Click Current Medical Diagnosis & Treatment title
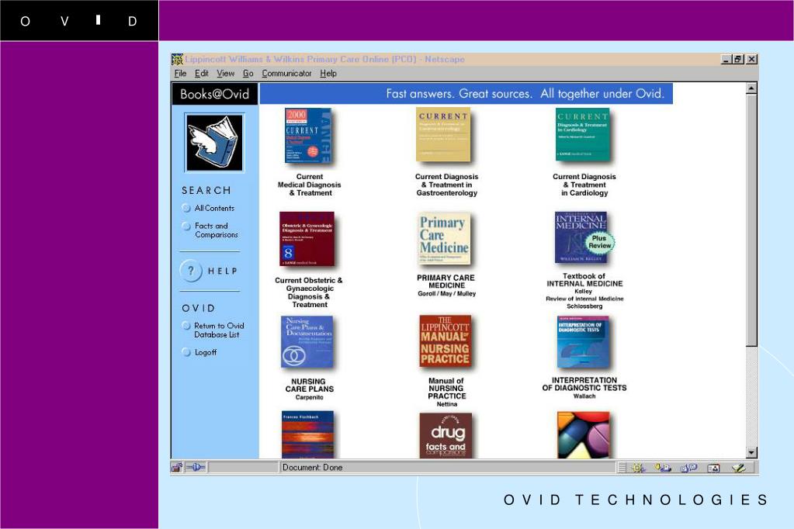Screen dimensions: 794x529 click(310, 185)
